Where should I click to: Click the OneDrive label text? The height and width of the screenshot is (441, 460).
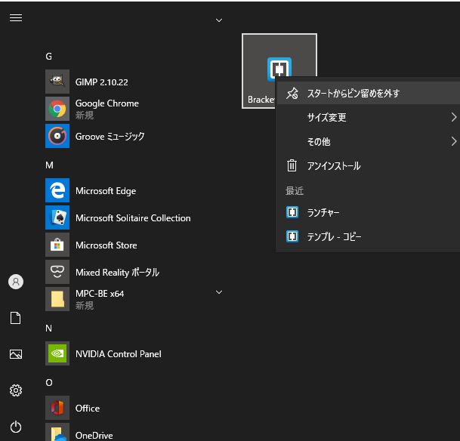pyautogui.click(x=94, y=436)
